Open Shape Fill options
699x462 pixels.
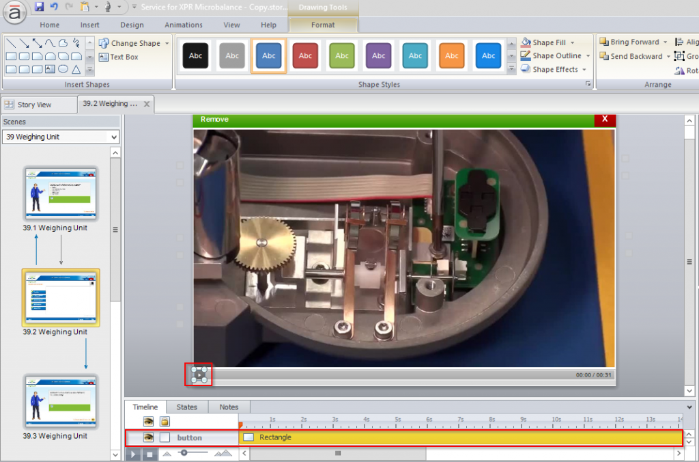click(x=547, y=42)
